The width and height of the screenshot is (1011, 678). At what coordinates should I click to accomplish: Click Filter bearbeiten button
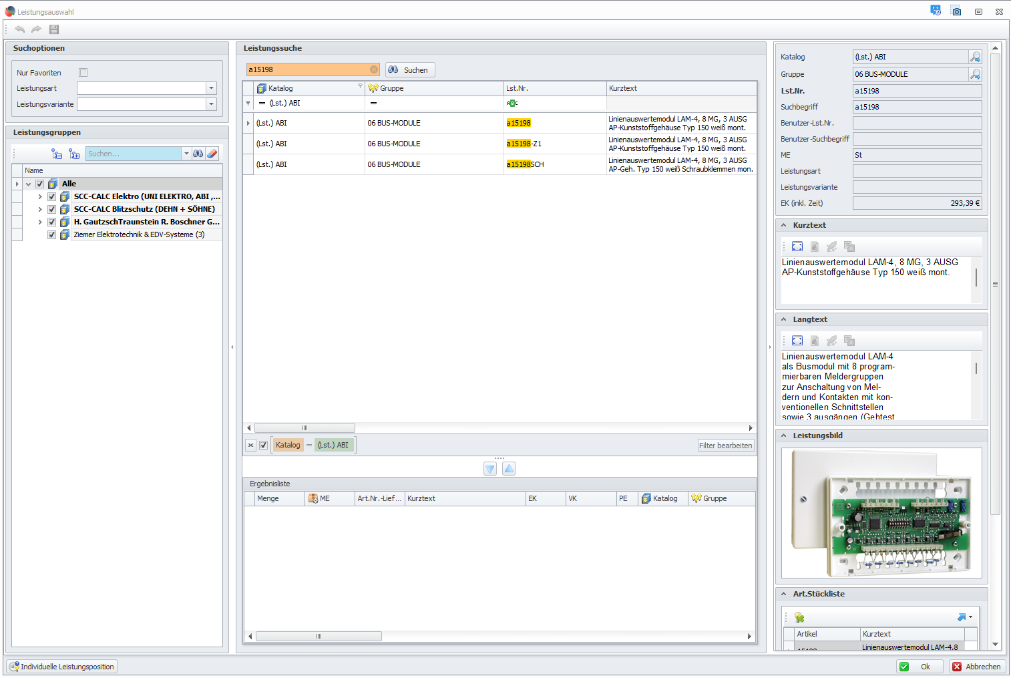(725, 446)
